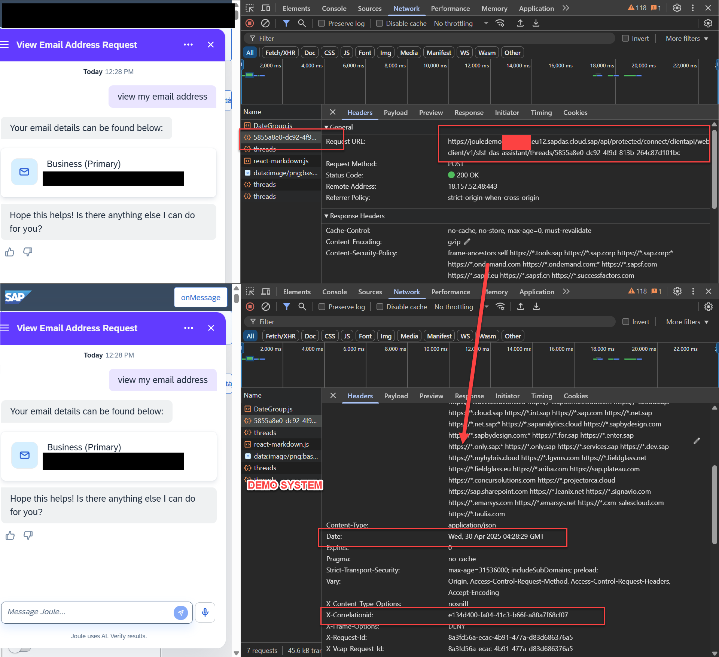Close request details pane in lower DevTools
The height and width of the screenshot is (657, 719).
coord(333,396)
